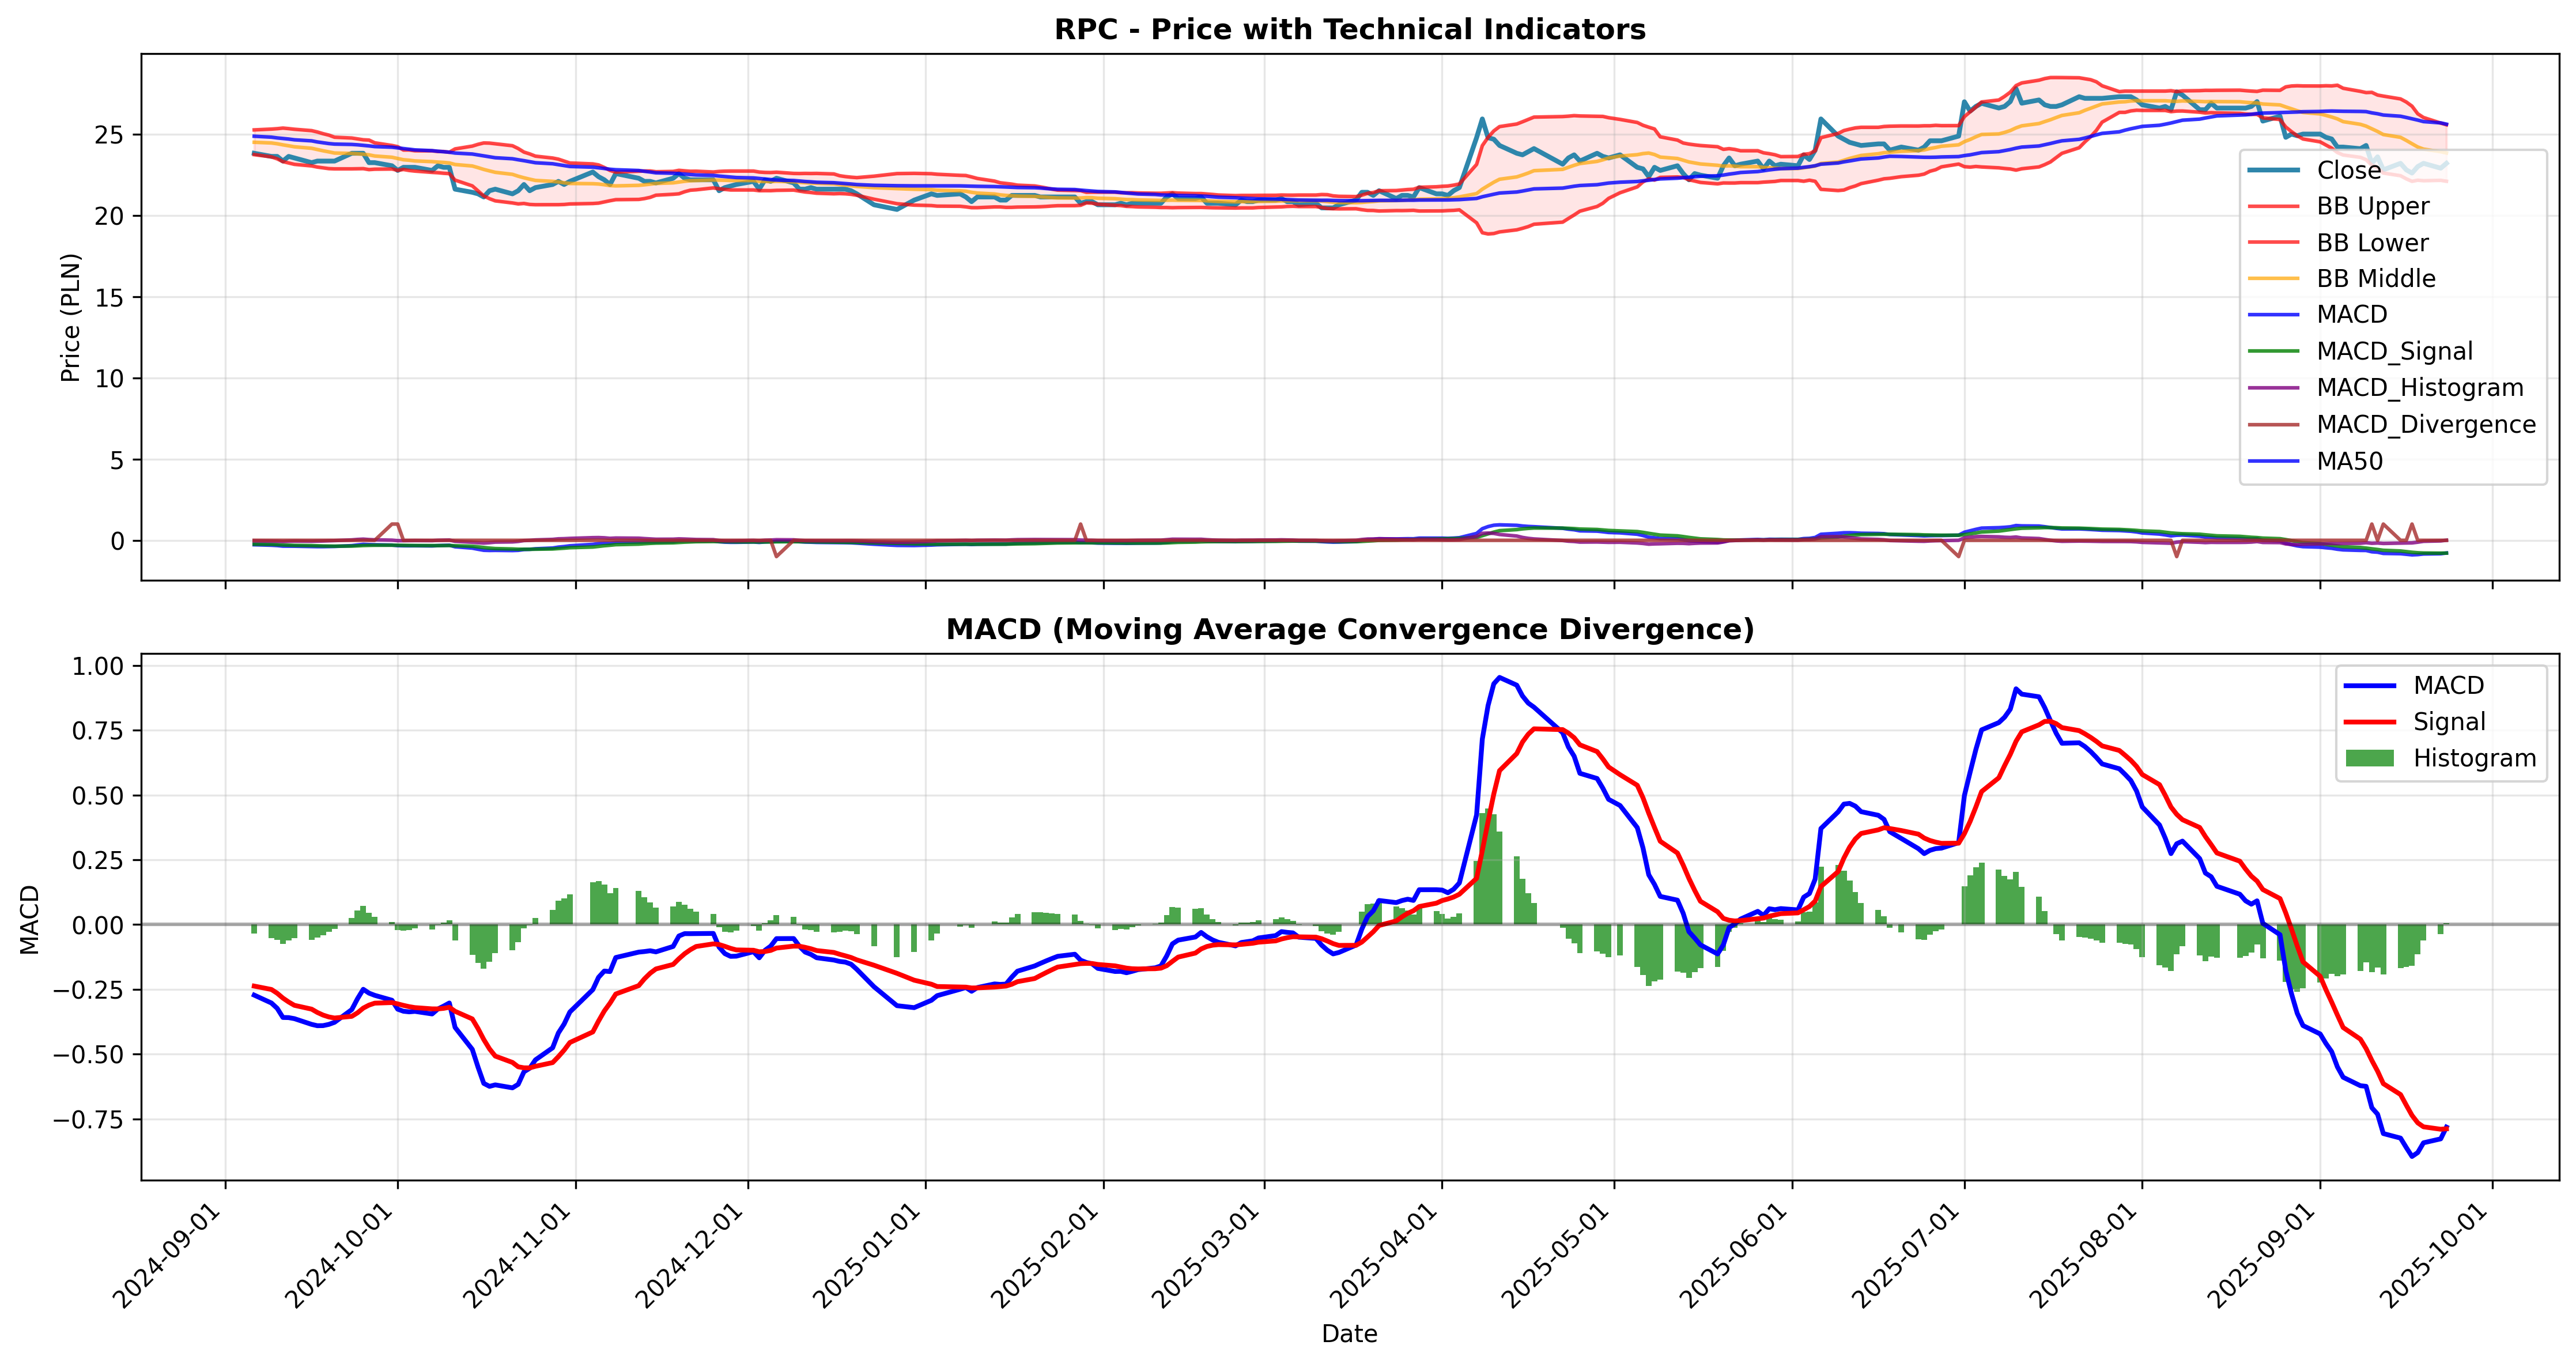Select the 'Close' entry in the price legend
Viewport: 2576px width, 1364px height.
(2349, 170)
